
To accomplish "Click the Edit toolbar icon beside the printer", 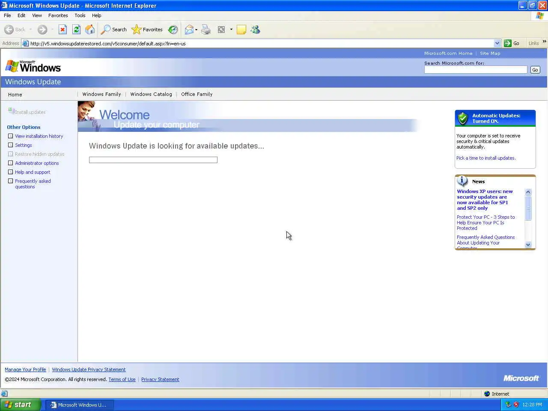I will [221, 30].
